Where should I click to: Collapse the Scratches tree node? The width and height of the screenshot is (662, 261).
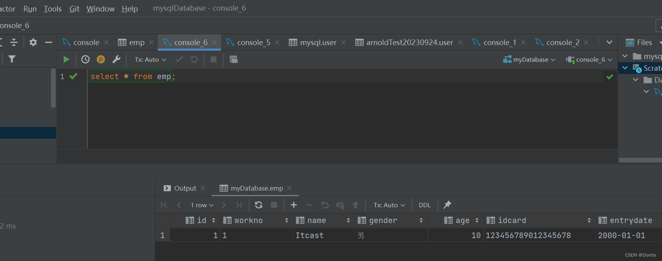pyautogui.click(x=625, y=68)
